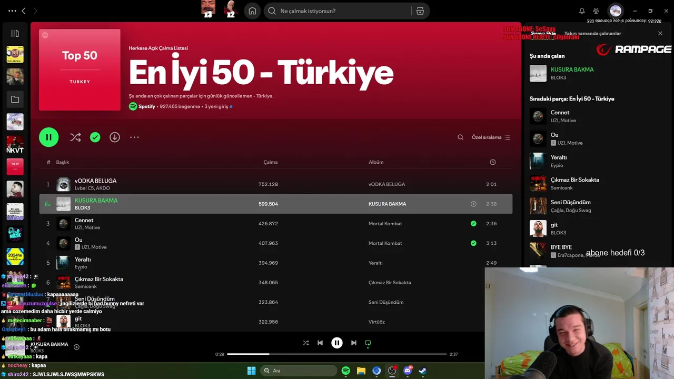This screenshot has height=379, width=674.
Task: Open the NKVT playlist thumbnail in sidebar
Action: click(x=15, y=144)
